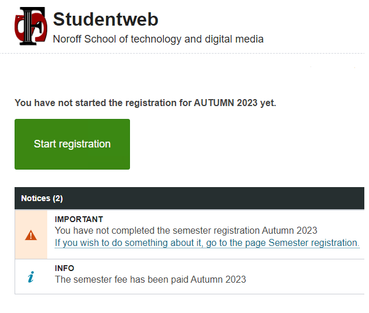Viewport: 369px width, 313px height.
Task: Click 'AUTUMN 2023' in the bold message
Action: pyautogui.click(x=226, y=103)
